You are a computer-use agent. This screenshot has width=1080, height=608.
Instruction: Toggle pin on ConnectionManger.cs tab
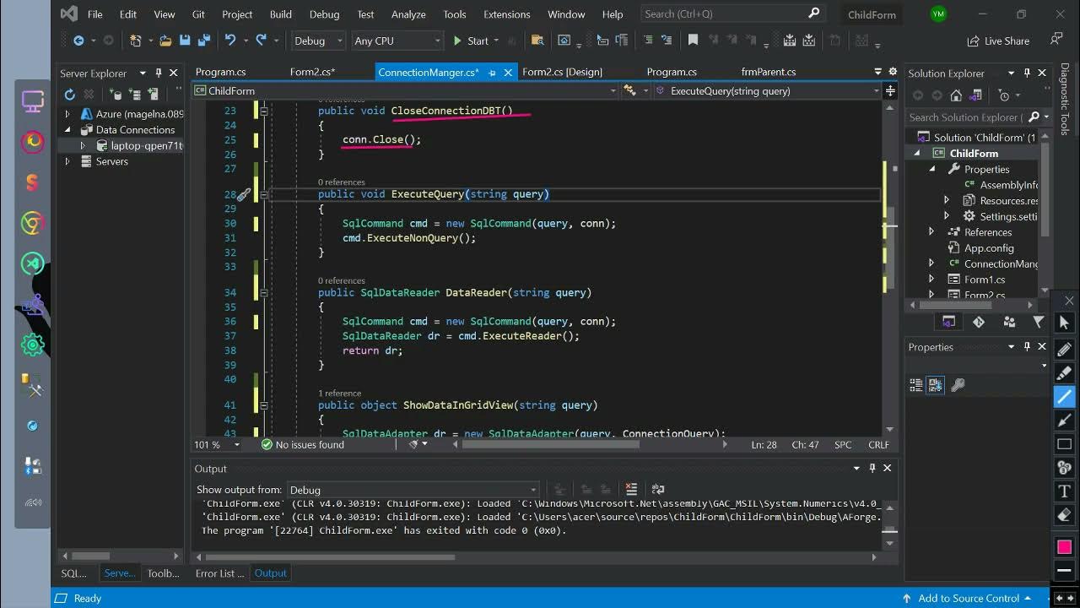pyautogui.click(x=492, y=73)
